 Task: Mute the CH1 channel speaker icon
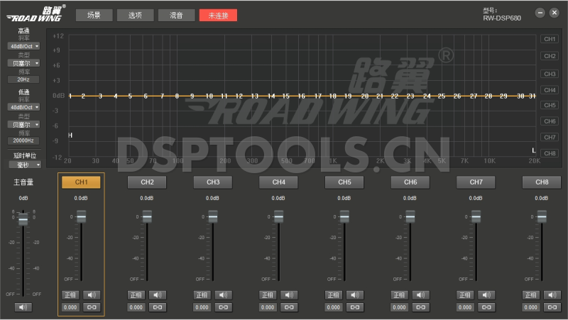(92, 295)
